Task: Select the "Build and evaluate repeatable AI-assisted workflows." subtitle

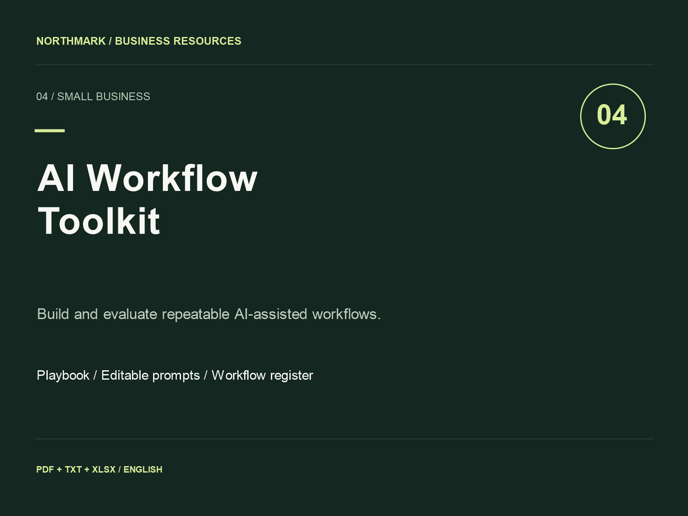Action: pyautogui.click(x=209, y=314)
